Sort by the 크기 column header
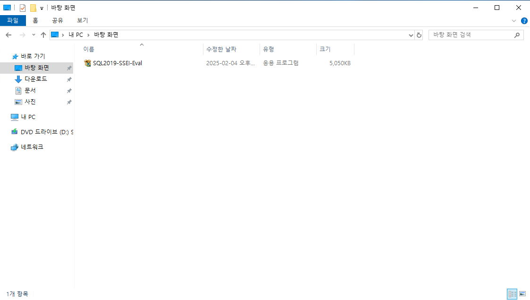 pyautogui.click(x=335, y=50)
